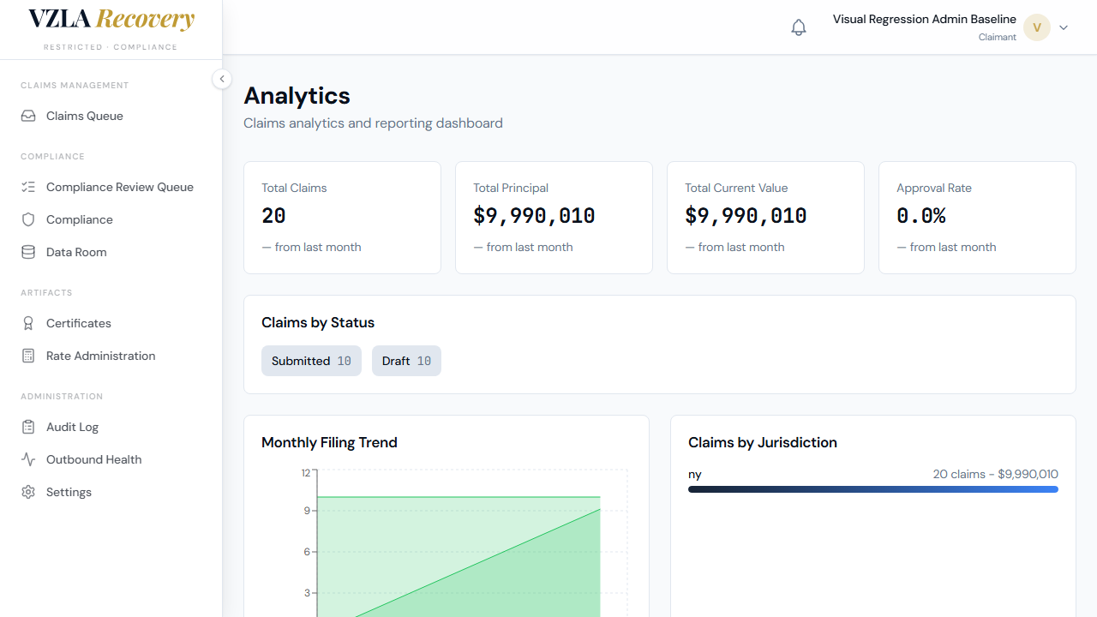Click the ny jurisdiction progress bar

(873, 489)
